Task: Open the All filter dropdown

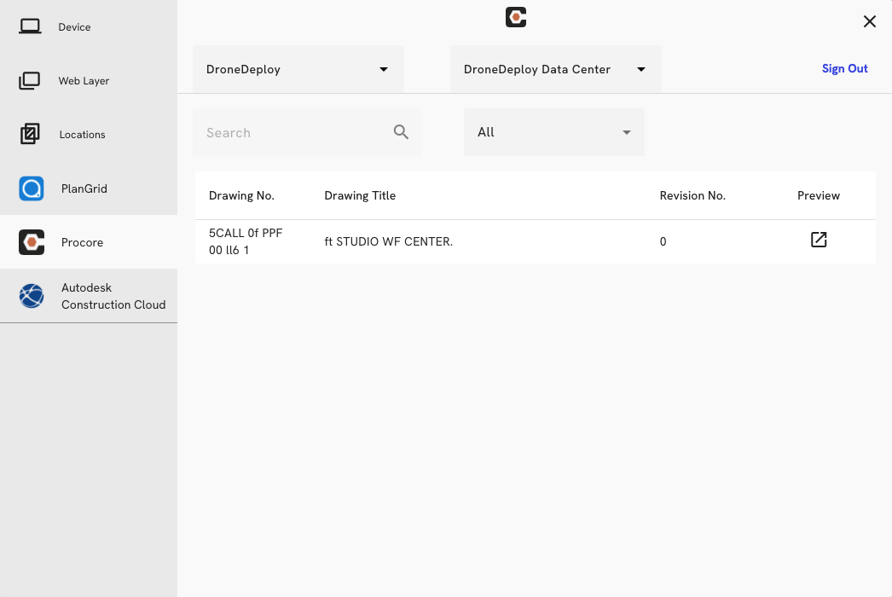Action: [554, 132]
